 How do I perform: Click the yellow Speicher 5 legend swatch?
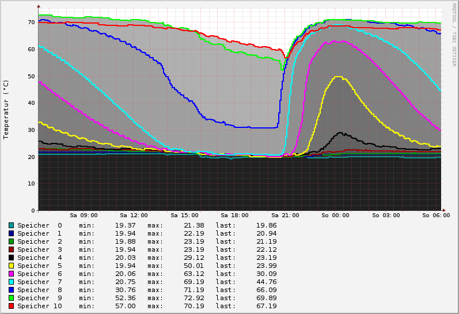(11, 266)
